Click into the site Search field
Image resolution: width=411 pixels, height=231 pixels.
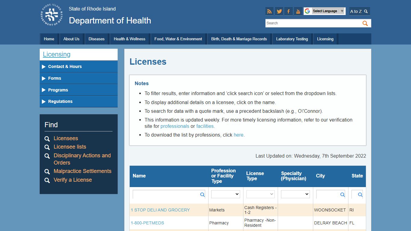point(313,23)
